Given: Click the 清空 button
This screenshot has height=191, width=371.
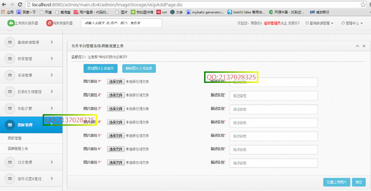Looking at the screenshot, I should coord(359,182).
